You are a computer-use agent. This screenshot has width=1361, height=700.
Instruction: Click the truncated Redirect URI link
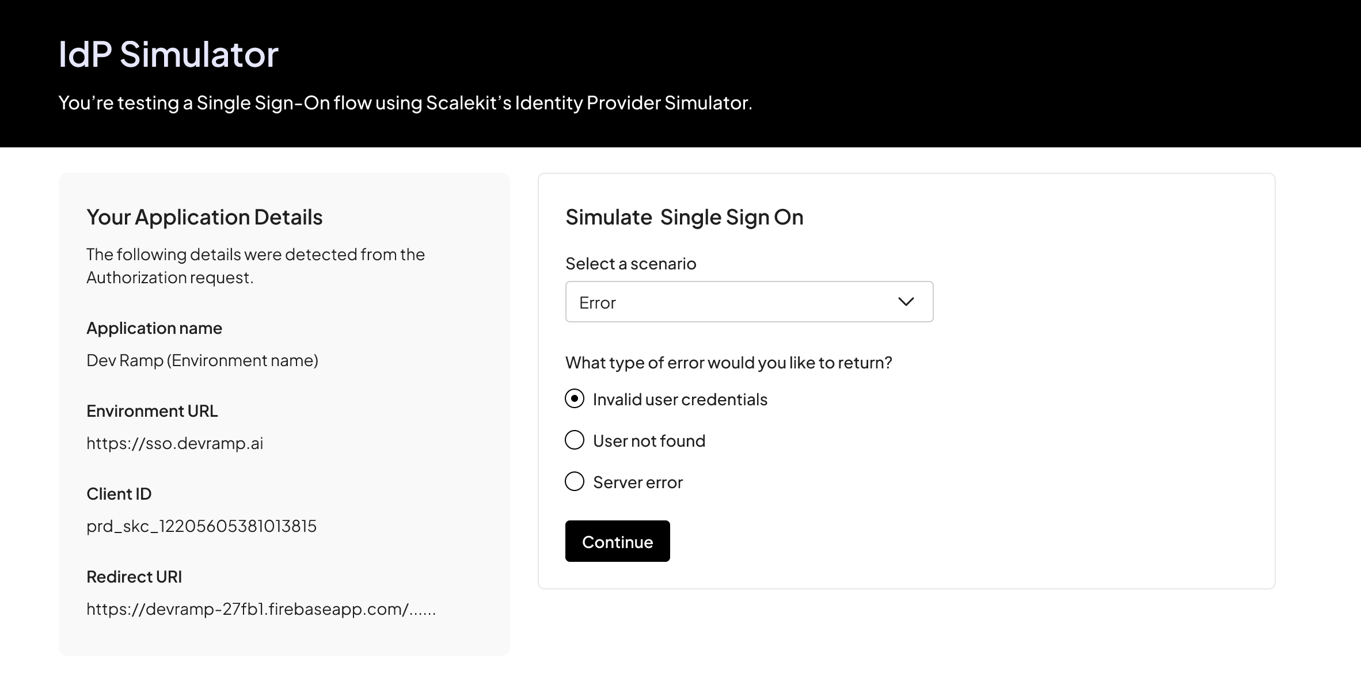261,609
